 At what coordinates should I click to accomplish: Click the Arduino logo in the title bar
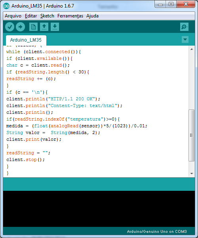pos(6,6)
